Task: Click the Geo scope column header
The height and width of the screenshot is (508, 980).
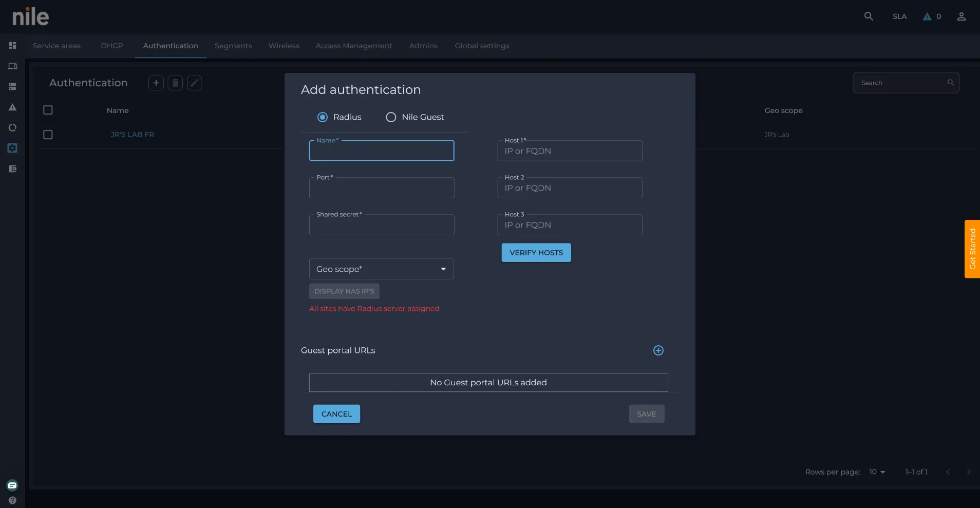Action: [x=783, y=110]
